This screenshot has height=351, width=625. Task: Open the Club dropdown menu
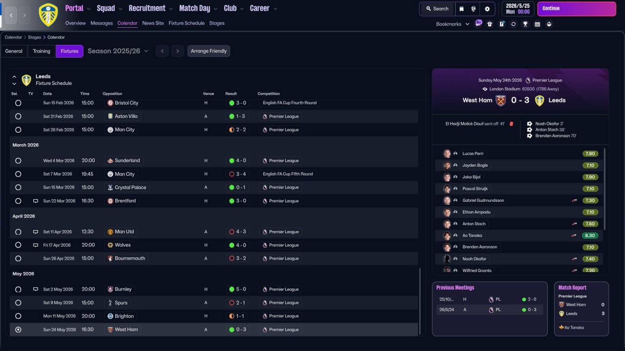[233, 8]
